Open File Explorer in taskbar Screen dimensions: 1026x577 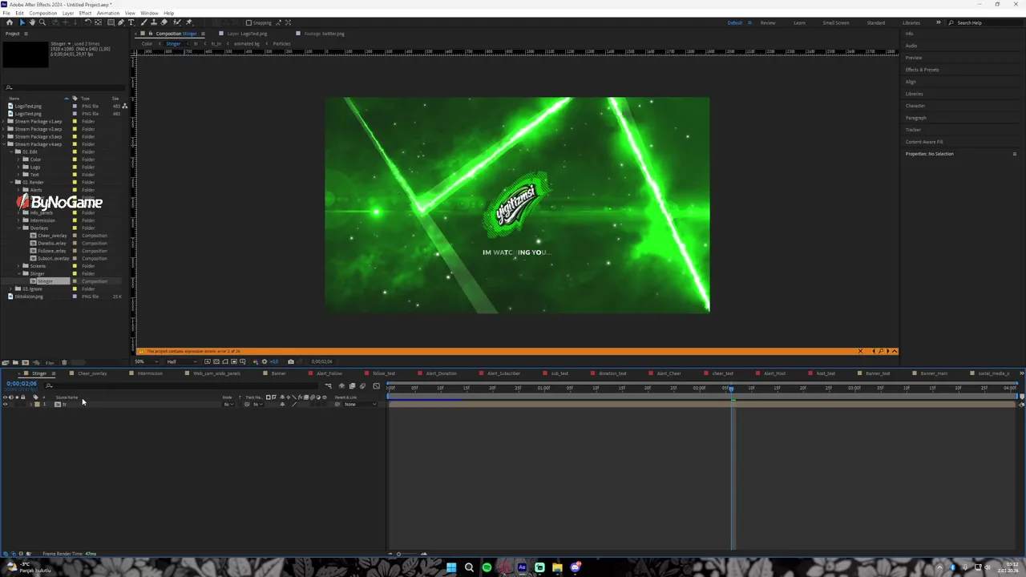point(557,567)
